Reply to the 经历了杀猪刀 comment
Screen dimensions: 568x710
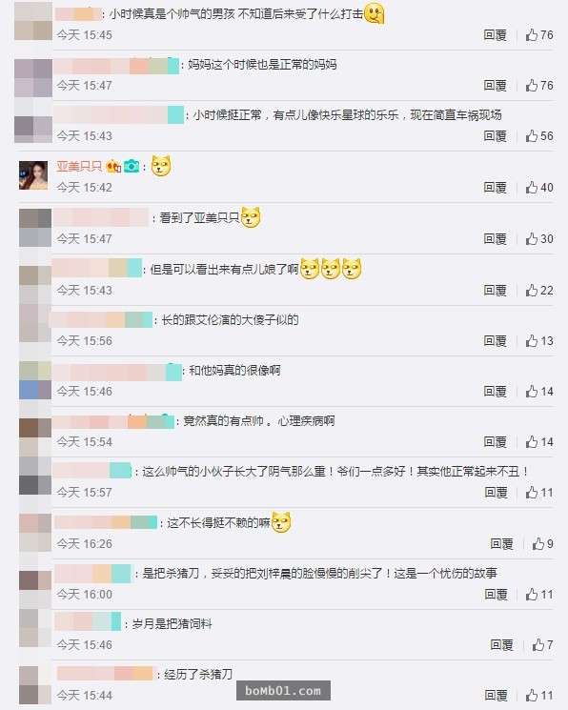496,696
